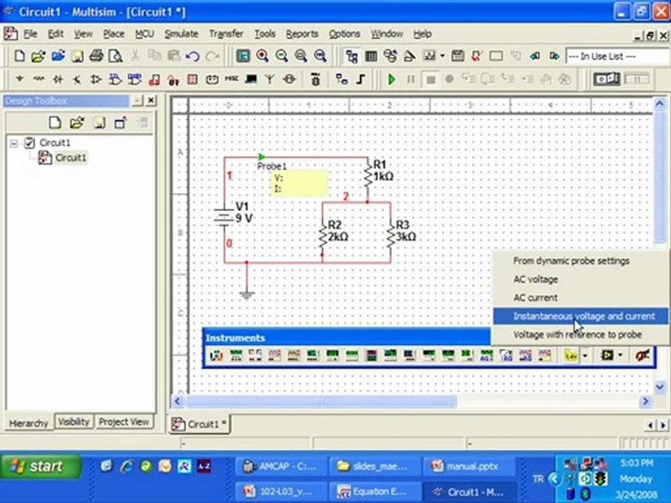Image resolution: width=671 pixels, height=503 pixels.
Task: Select Circuit1 child in hierarchy tree
Action: 71,158
